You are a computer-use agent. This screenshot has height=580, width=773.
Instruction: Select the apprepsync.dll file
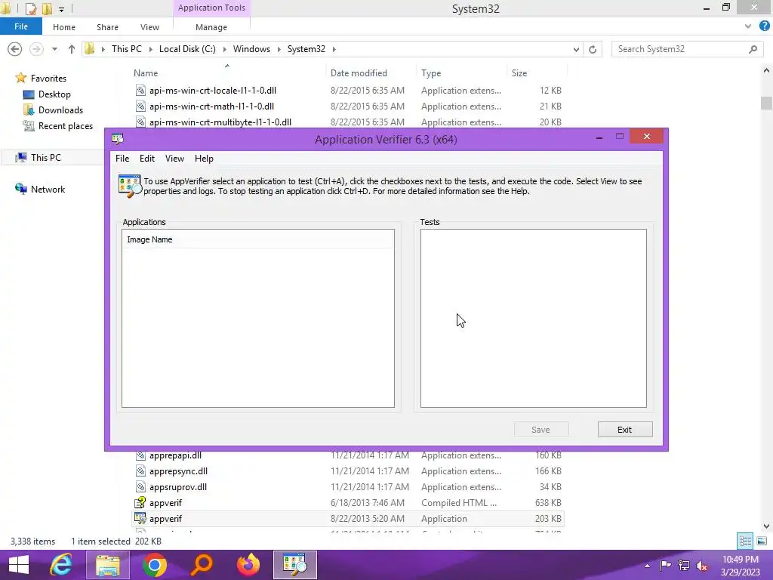click(178, 471)
